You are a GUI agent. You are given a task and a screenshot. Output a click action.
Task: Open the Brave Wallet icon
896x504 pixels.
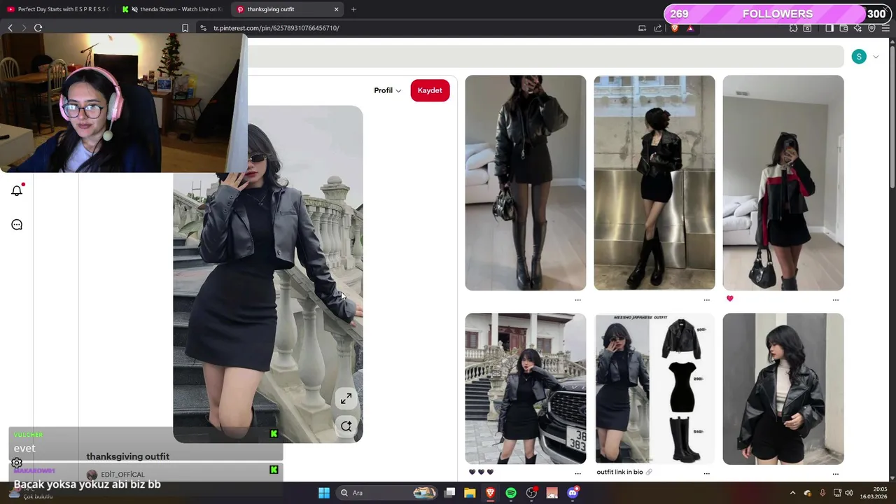coord(843,28)
